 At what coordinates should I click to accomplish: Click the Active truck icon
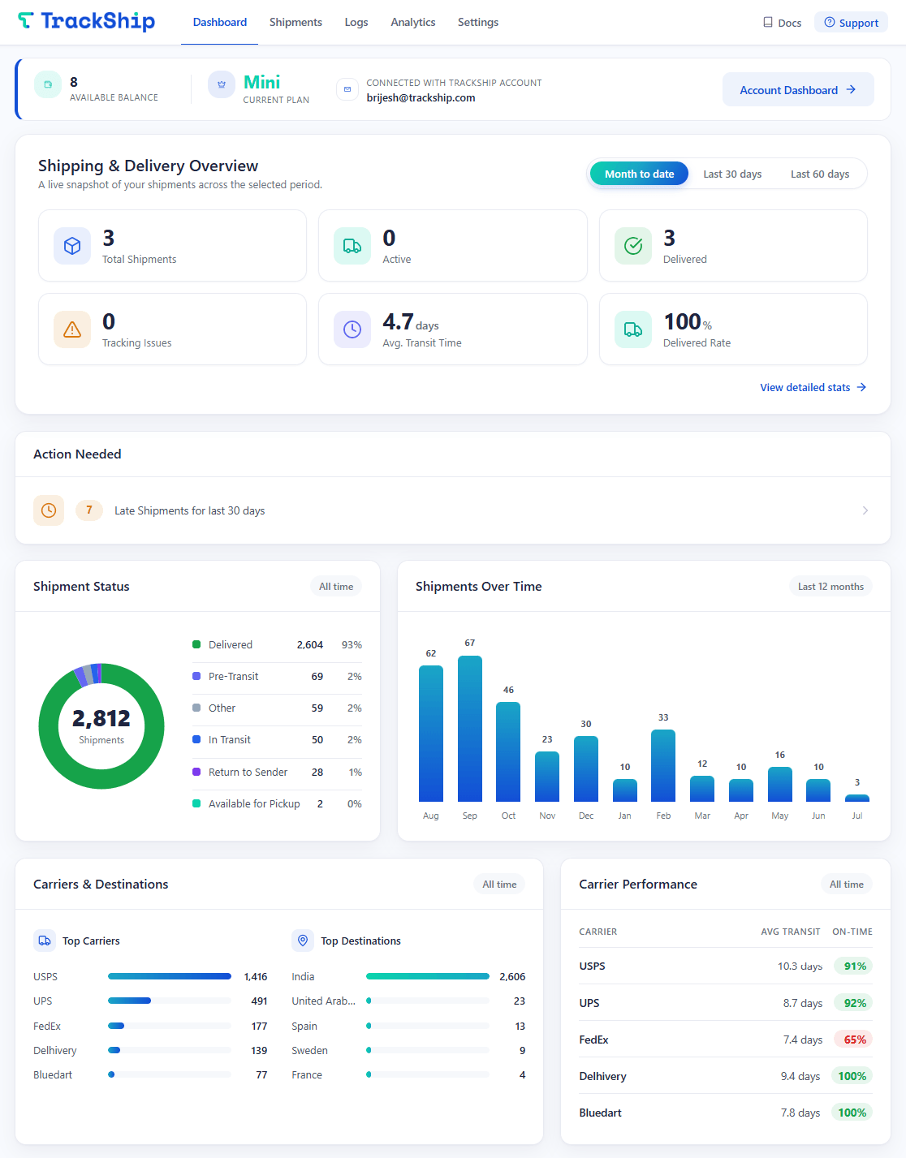click(x=352, y=246)
